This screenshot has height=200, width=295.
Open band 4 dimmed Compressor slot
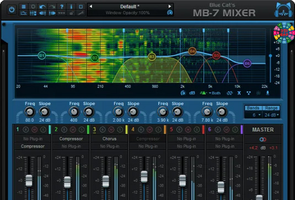(x=148, y=139)
